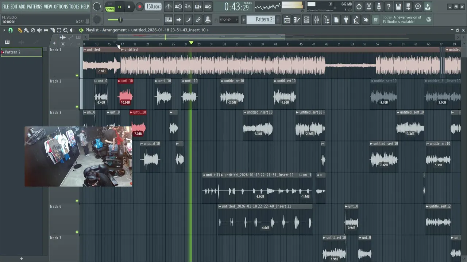Open the Channel rack view icon
Screen dimensions: 467x262
307,20
